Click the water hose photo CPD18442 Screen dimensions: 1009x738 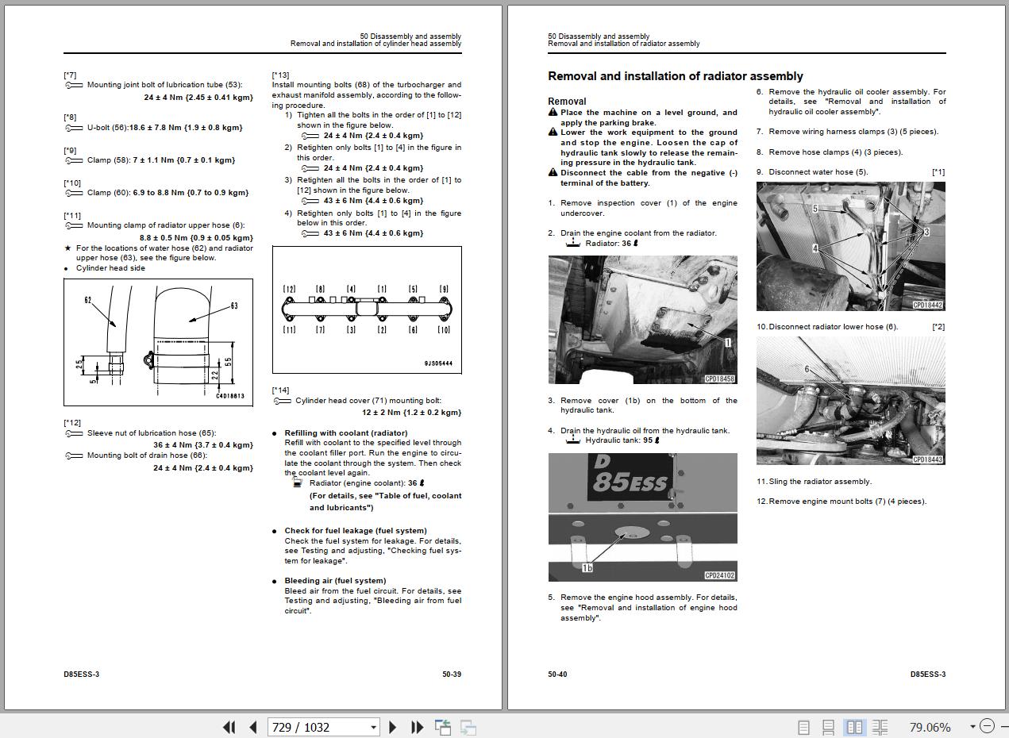coord(850,246)
